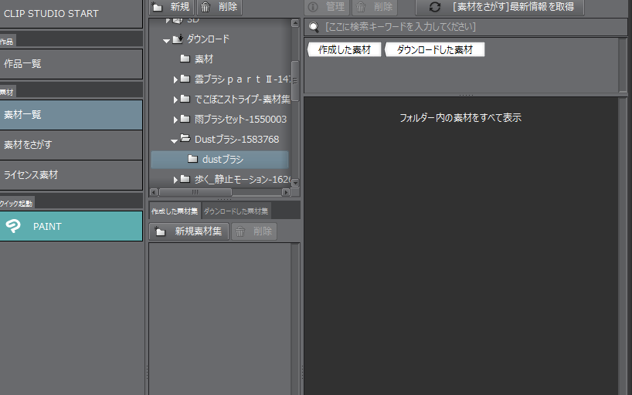Click the ダウンロード folder download icon
The width and height of the screenshot is (632, 395).
click(178, 39)
